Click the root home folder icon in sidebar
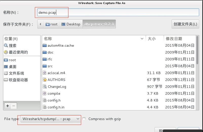 click(6, 60)
